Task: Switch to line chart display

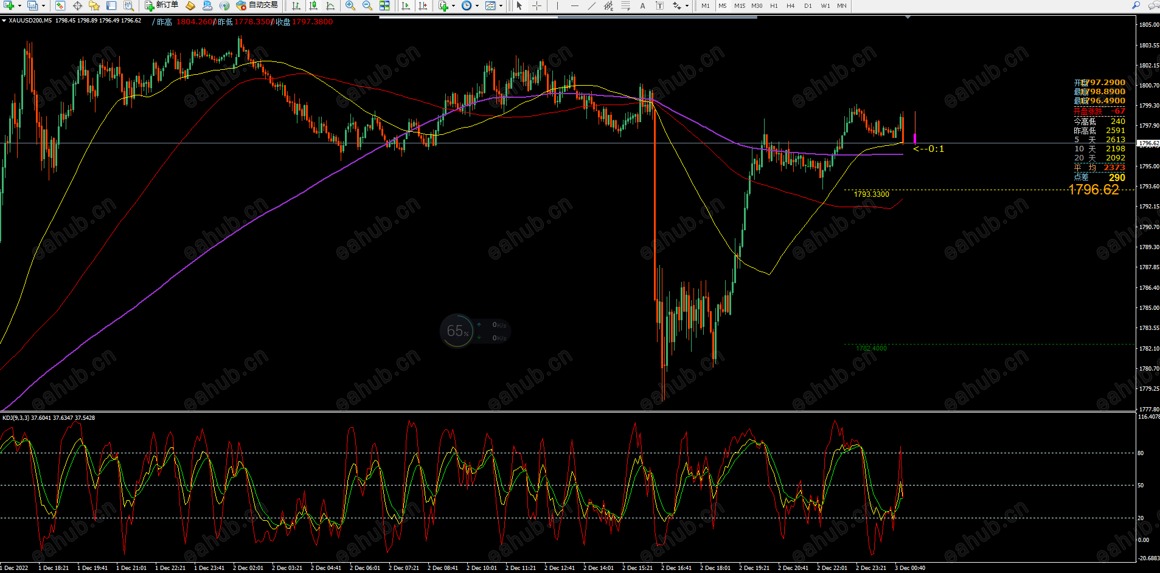Action: (330, 5)
